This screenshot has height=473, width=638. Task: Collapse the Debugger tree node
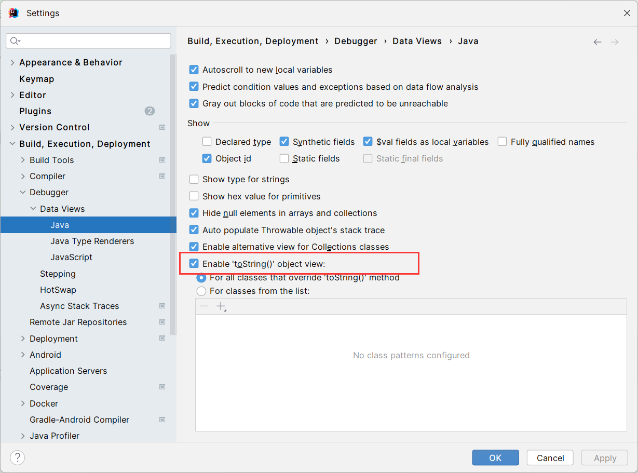[x=23, y=192]
